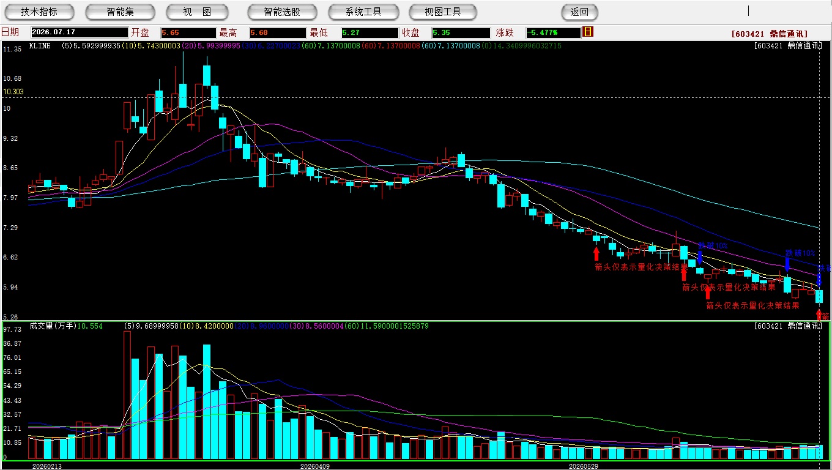
Task: Click the first blue 跌破10% down arrow
Action: [699, 256]
